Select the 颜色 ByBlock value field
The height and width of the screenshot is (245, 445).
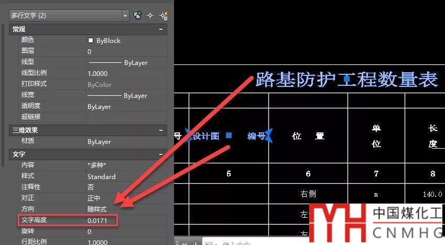tap(126, 40)
